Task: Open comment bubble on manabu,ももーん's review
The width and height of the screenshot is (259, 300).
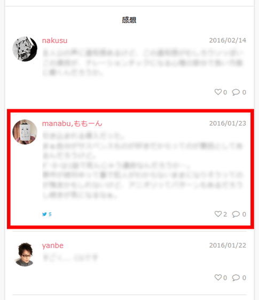Action: 236,214
